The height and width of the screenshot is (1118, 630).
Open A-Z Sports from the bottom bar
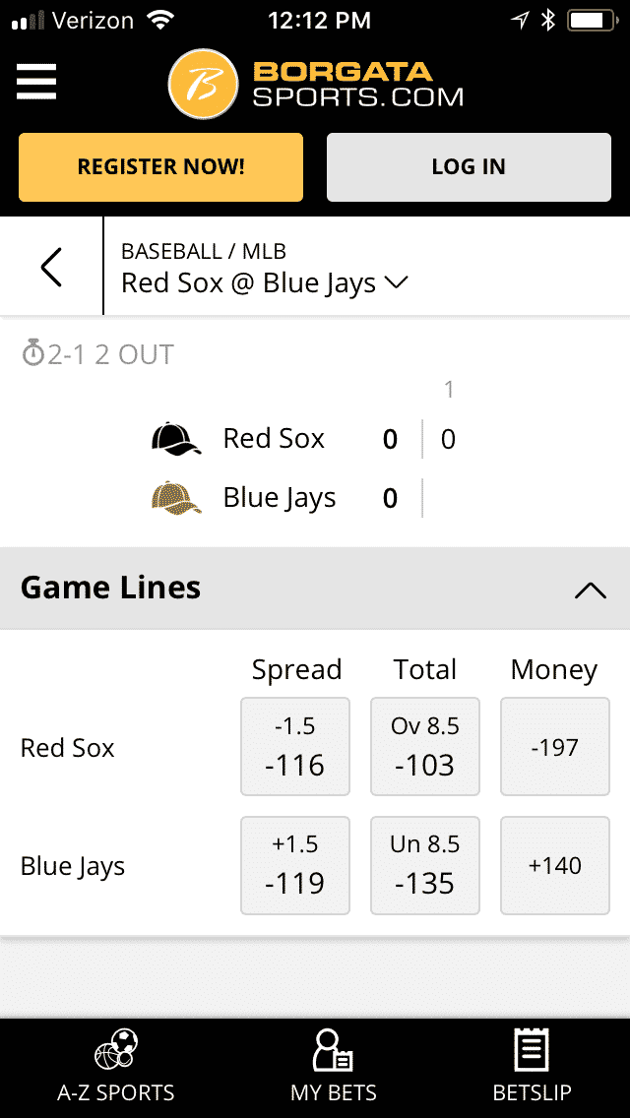pos(116,1065)
